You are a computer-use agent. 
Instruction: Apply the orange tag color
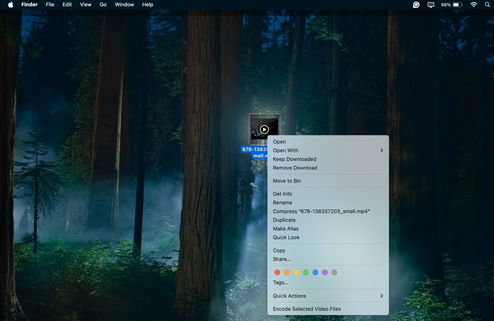(287, 272)
